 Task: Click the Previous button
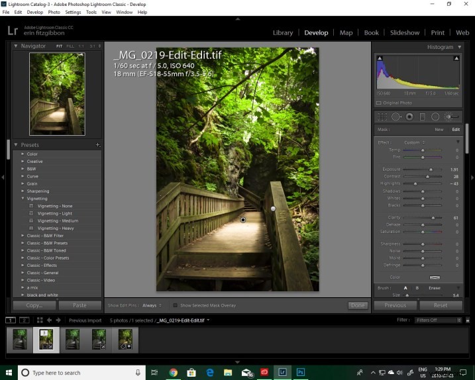396,305
